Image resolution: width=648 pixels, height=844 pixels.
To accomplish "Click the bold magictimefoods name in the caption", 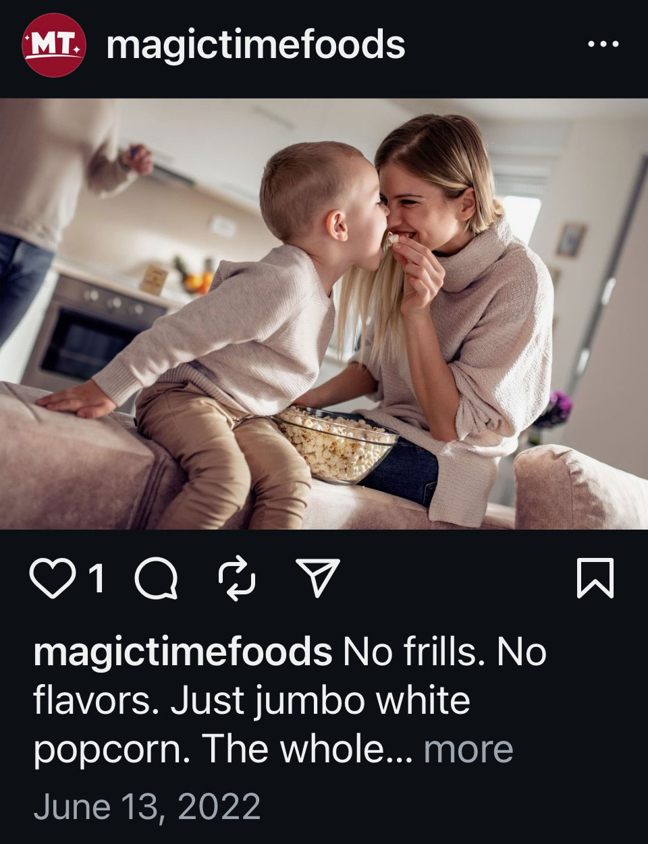I will coord(182,652).
